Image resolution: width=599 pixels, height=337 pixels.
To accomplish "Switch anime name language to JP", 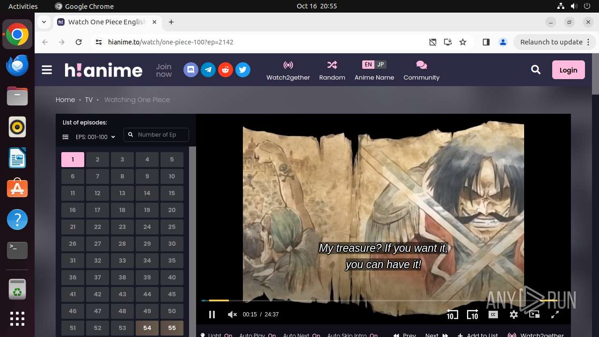I will [x=380, y=65].
